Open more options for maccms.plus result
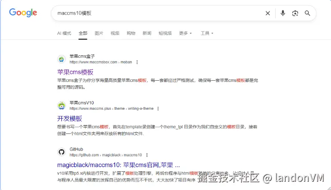 pyautogui.click(x=158, y=109)
